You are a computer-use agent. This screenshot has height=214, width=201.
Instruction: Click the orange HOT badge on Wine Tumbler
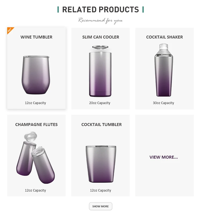(10, 30)
